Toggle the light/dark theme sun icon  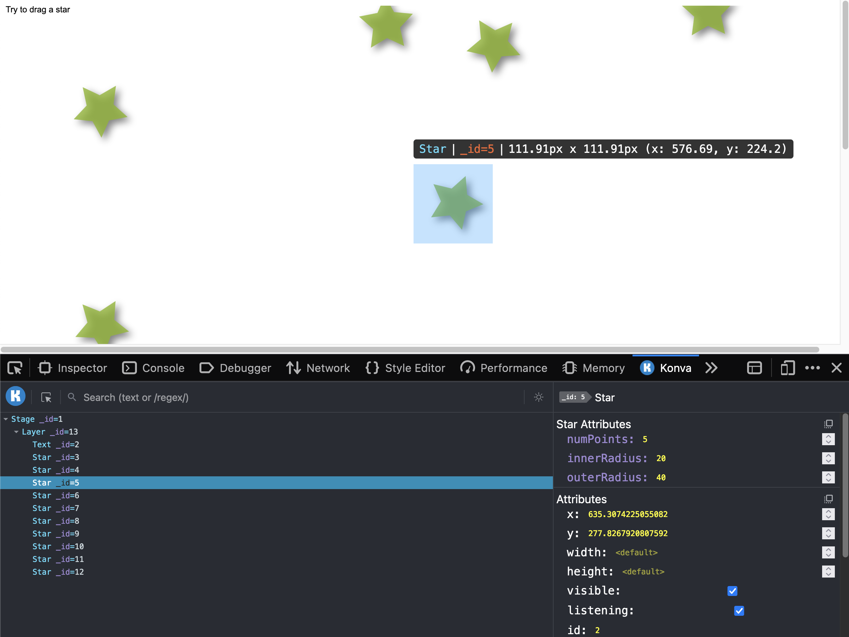pyautogui.click(x=538, y=397)
